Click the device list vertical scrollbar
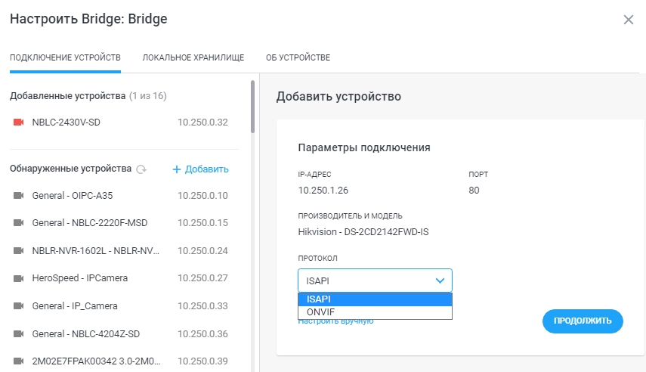This screenshot has width=646, height=372. coord(252,107)
